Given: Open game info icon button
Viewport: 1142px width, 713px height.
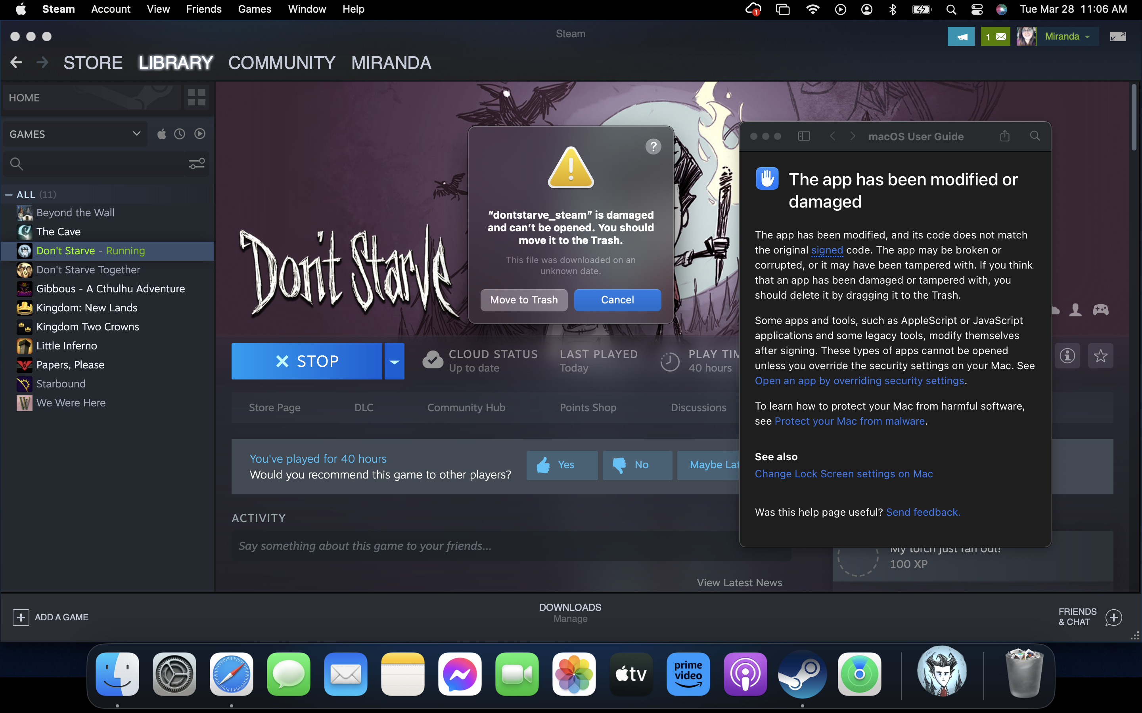Looking at the screenshot, I should 1067,356.
